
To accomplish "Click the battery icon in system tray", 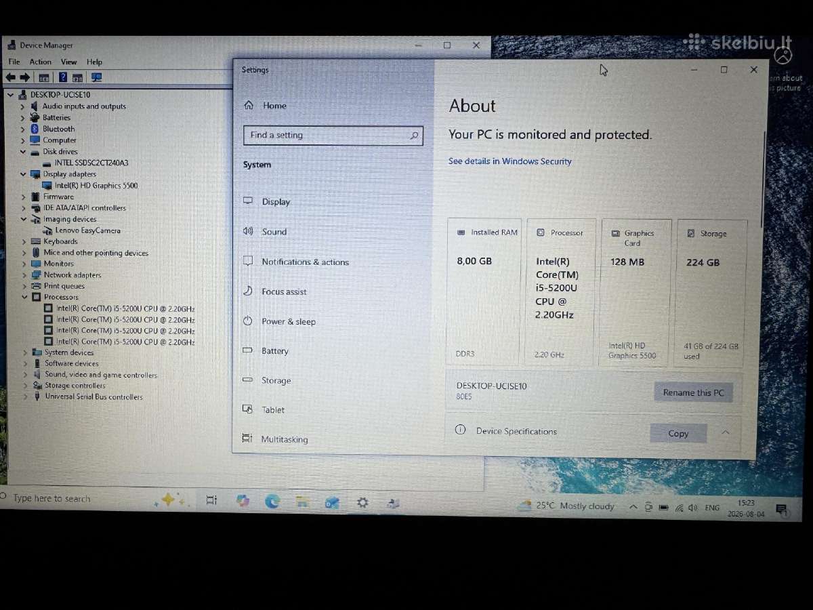I will (664, 508).
